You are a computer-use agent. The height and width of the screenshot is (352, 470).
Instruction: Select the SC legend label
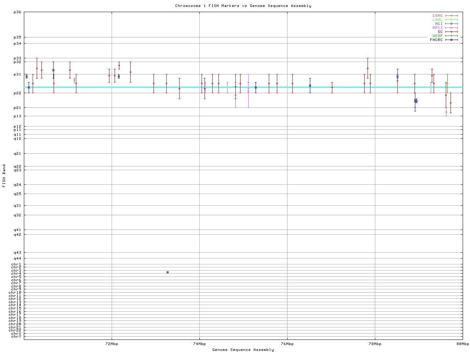click(x=440, y=32)
